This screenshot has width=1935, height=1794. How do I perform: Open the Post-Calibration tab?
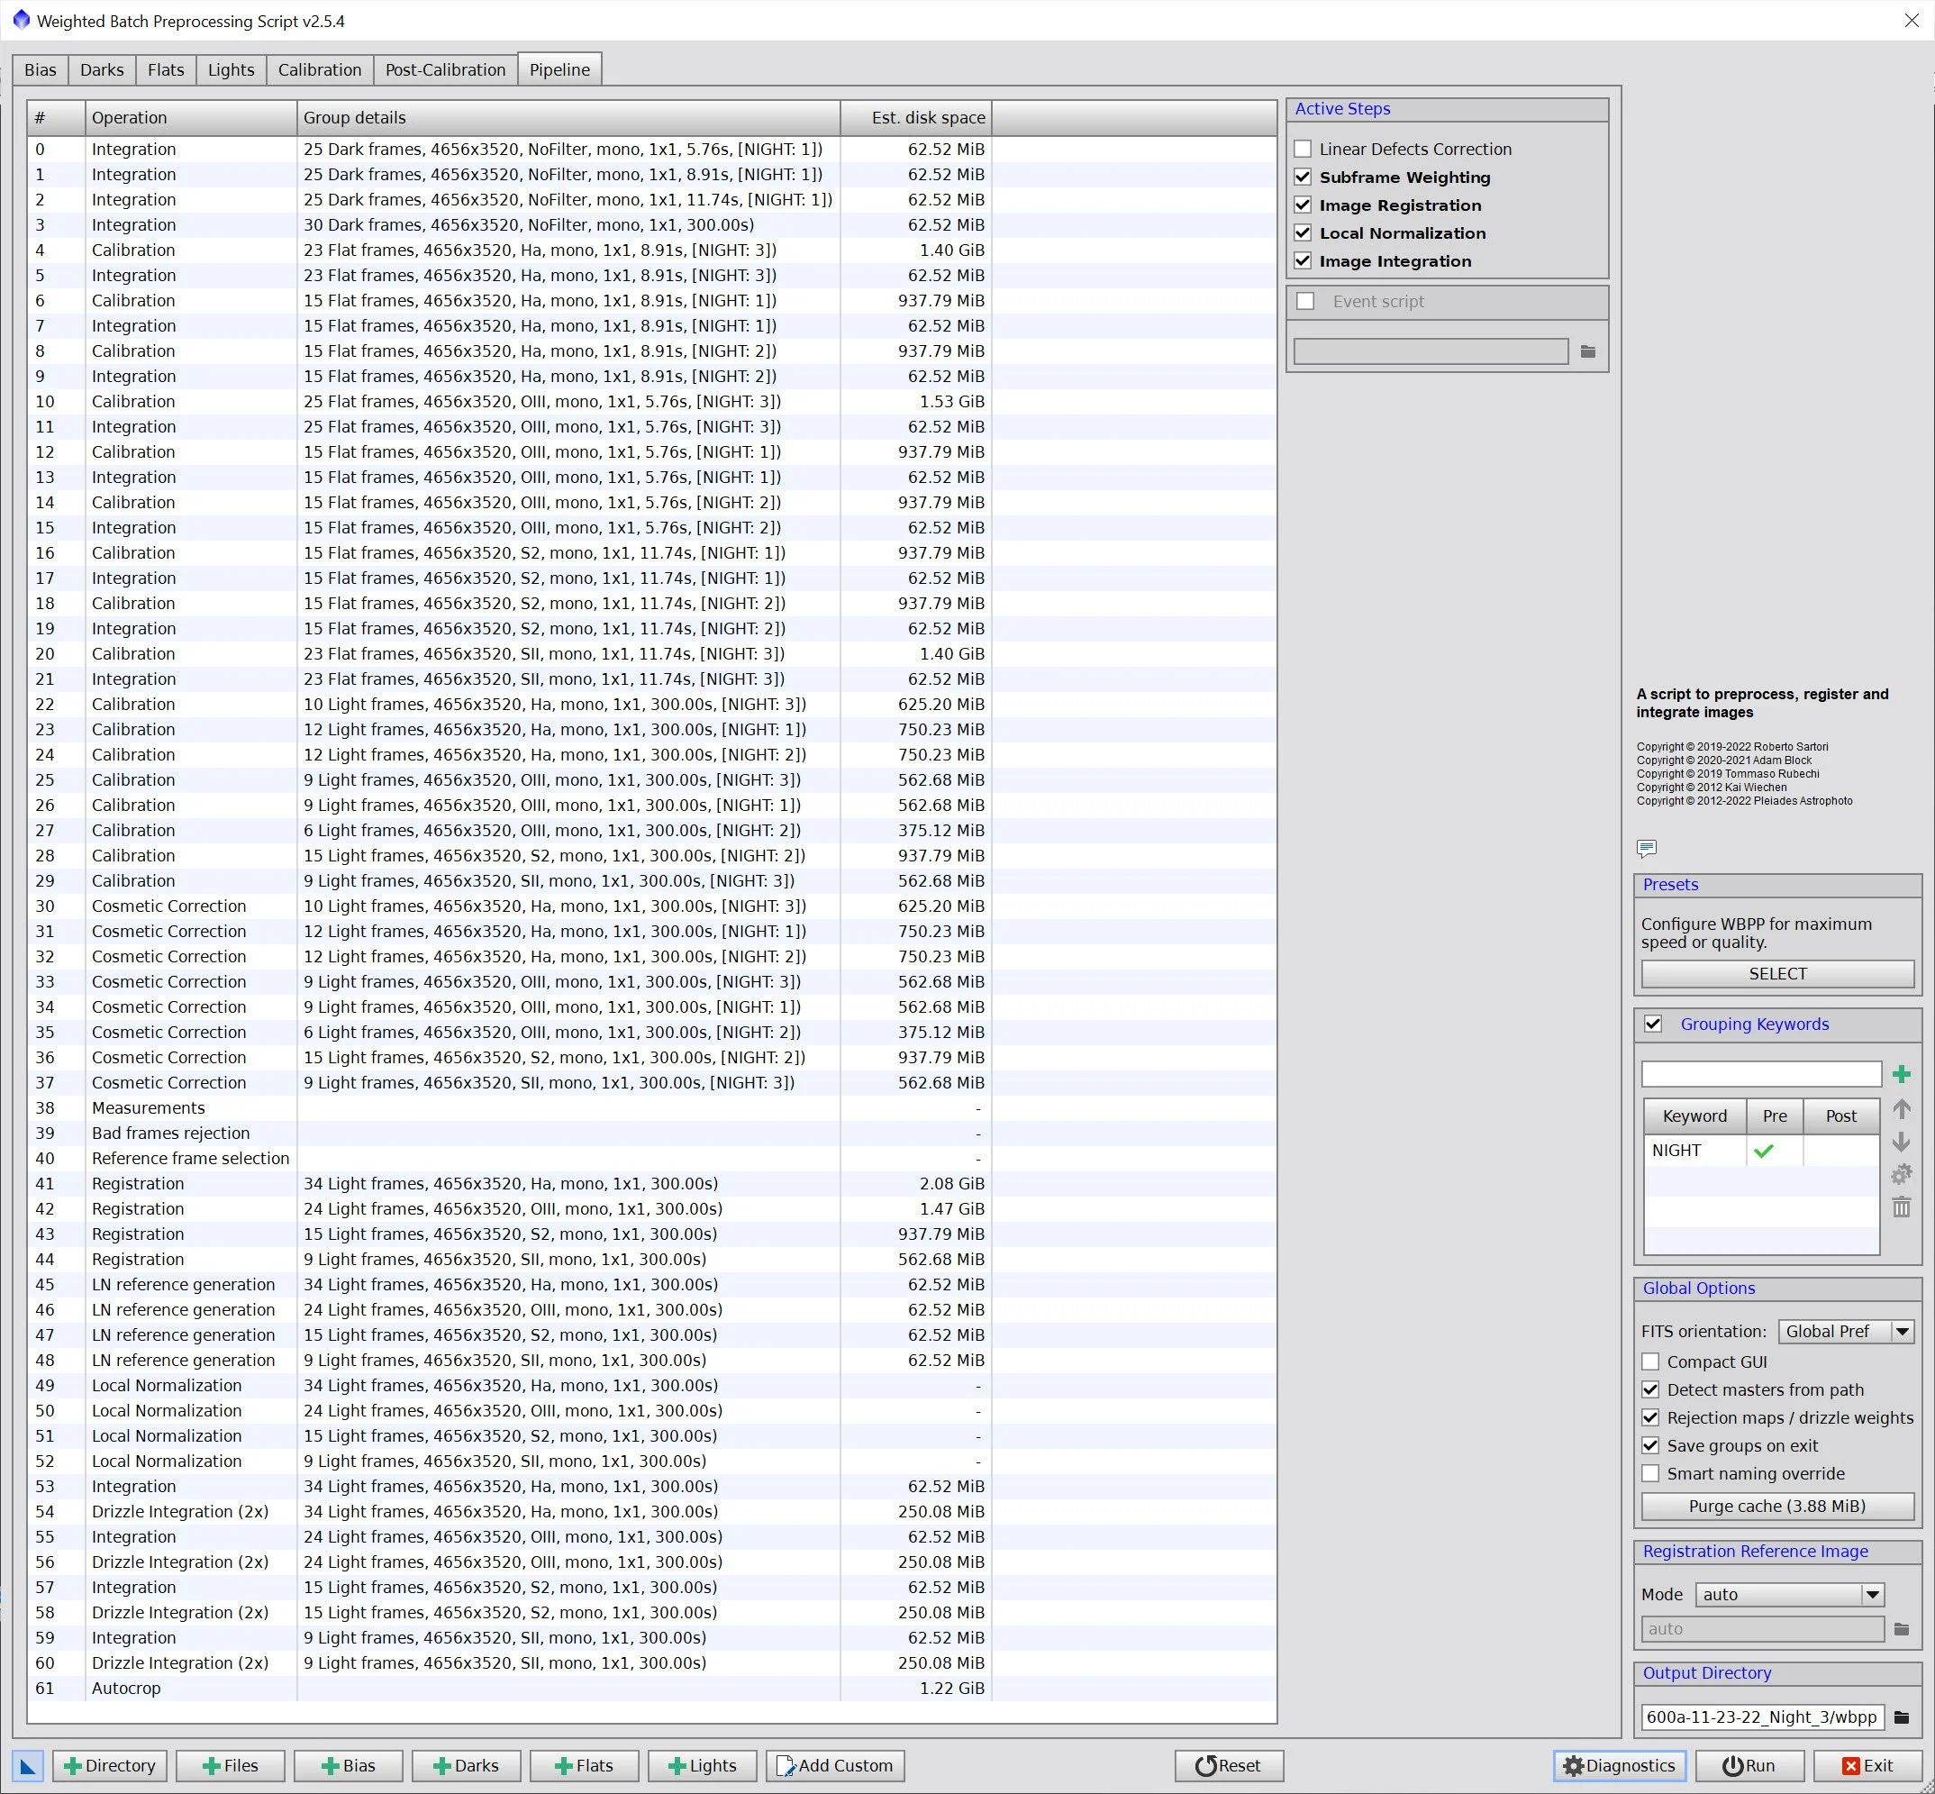[444, 70]
